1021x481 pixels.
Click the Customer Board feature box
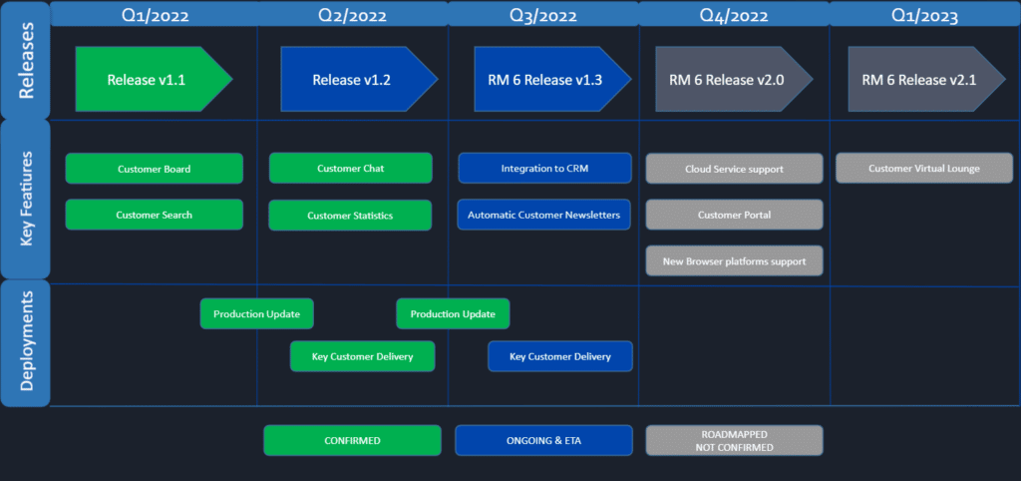(155, 169)
